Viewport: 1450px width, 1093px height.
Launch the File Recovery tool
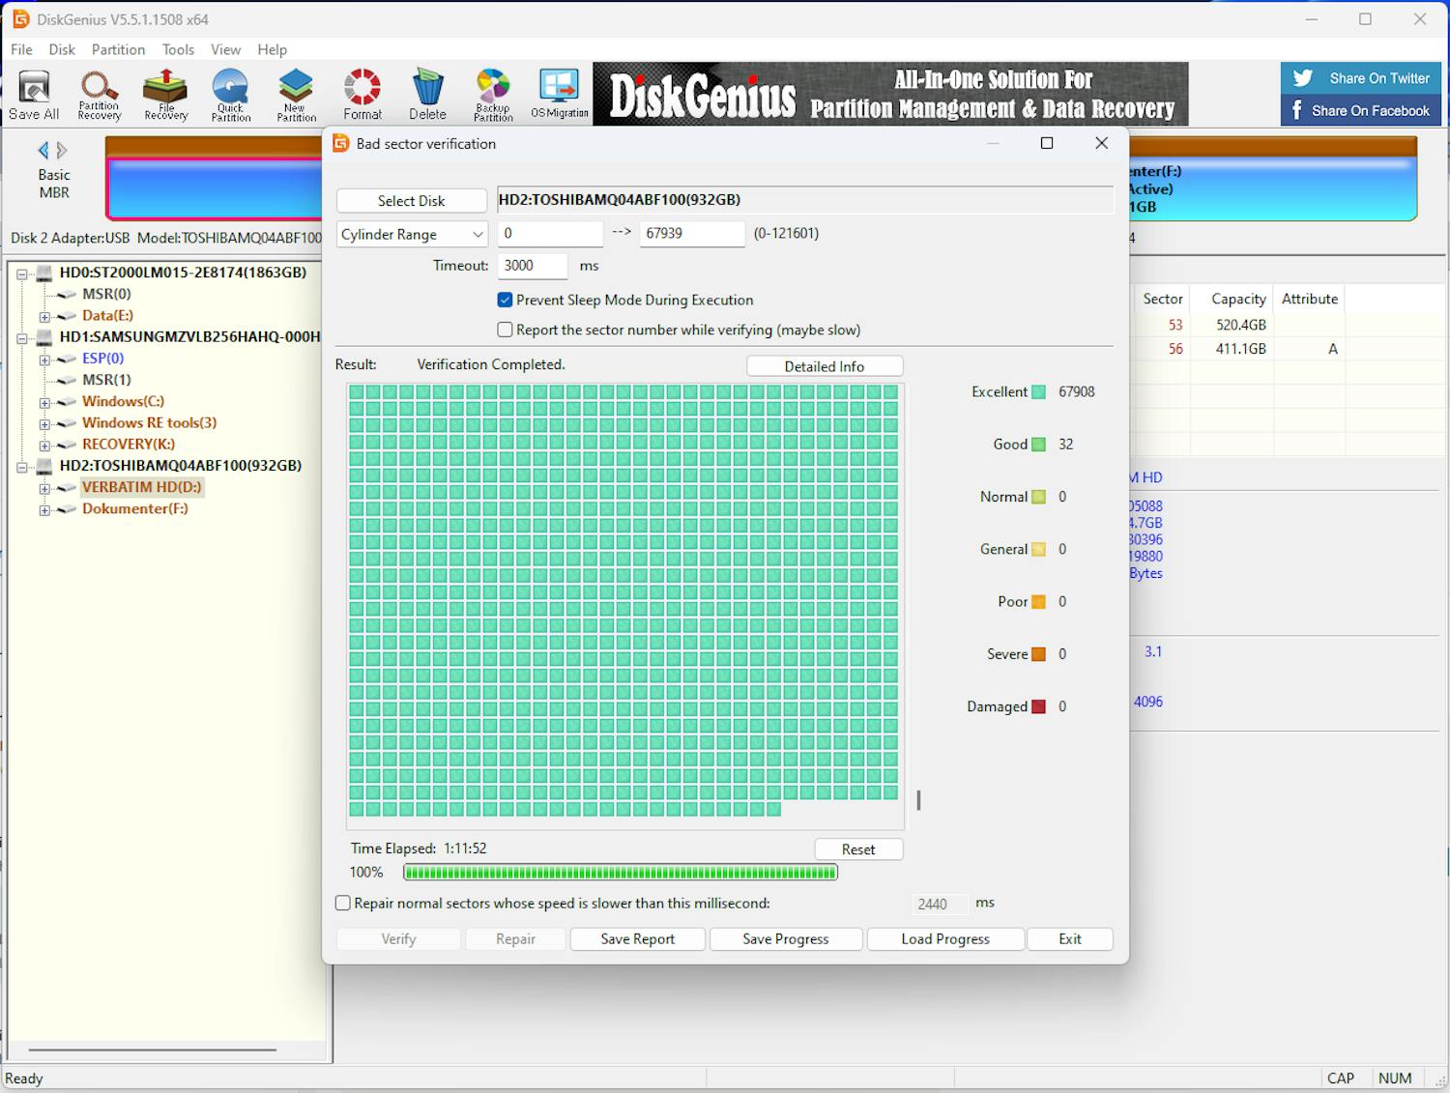(165, 95)
